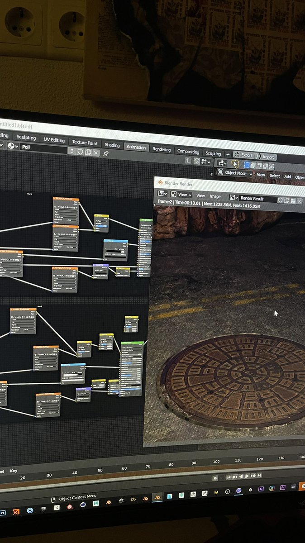Image resolution: width=305 pixels, height=543 pixels.
Task: Open the 3D viewport editor type dropdown
Action: point(222,163)
